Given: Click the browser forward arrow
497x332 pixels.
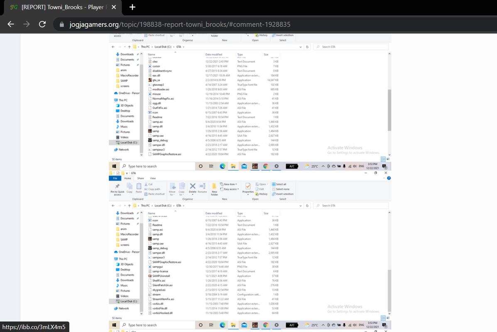Looking at the screenshot, I should click(26, 24).
